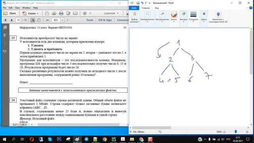Click the Undo arrow in Paint title bar

coord(142,3)
